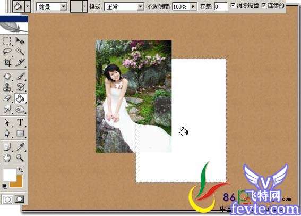Viewport: 301px width, 216px height.
Task: Select the Notes tool
Action: point(7,147)
